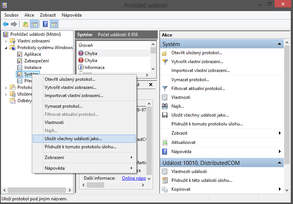This screenshot has width=293, height=204.
Task: Click the Najít binoculars icon in Akce pane
Action: click(165, 106)
